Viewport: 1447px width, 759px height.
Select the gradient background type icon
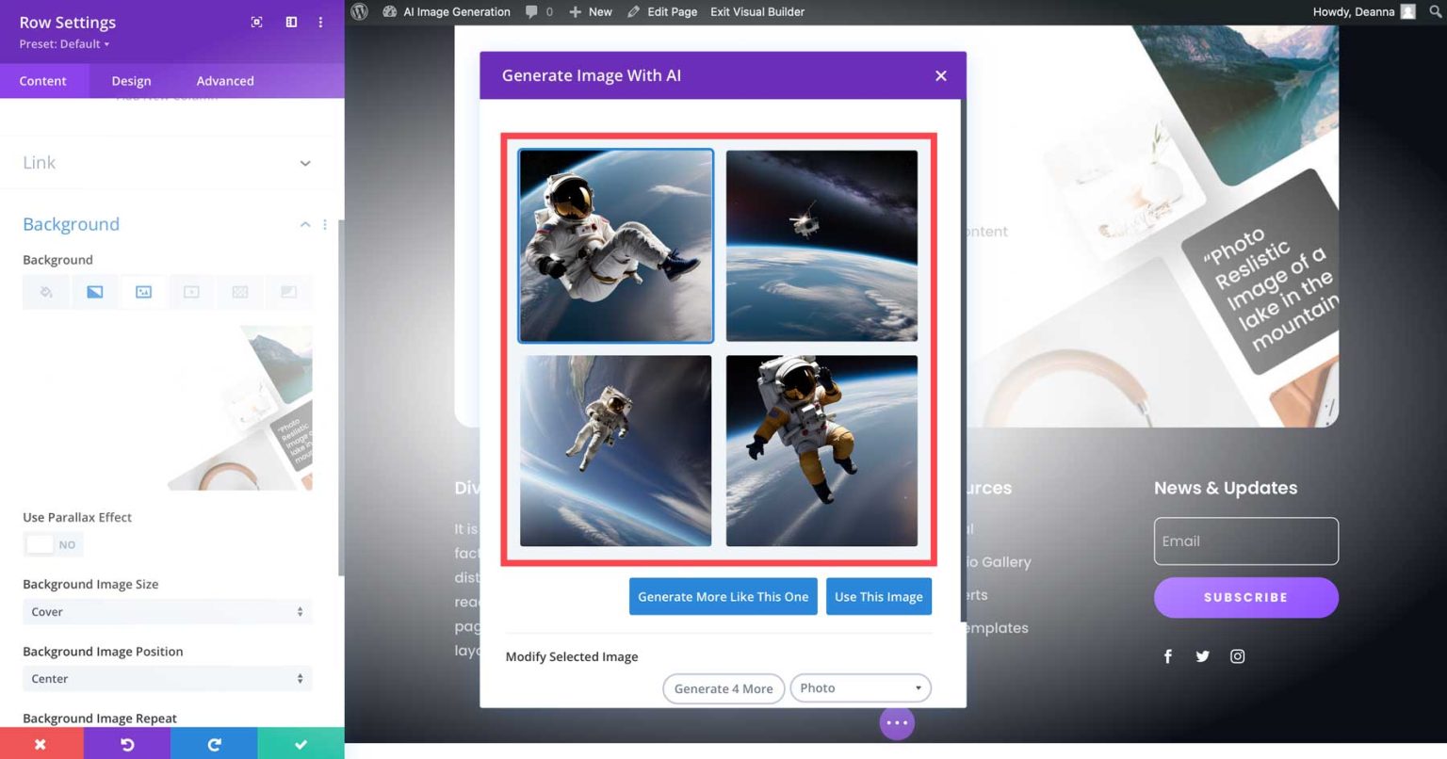point(94,292)
